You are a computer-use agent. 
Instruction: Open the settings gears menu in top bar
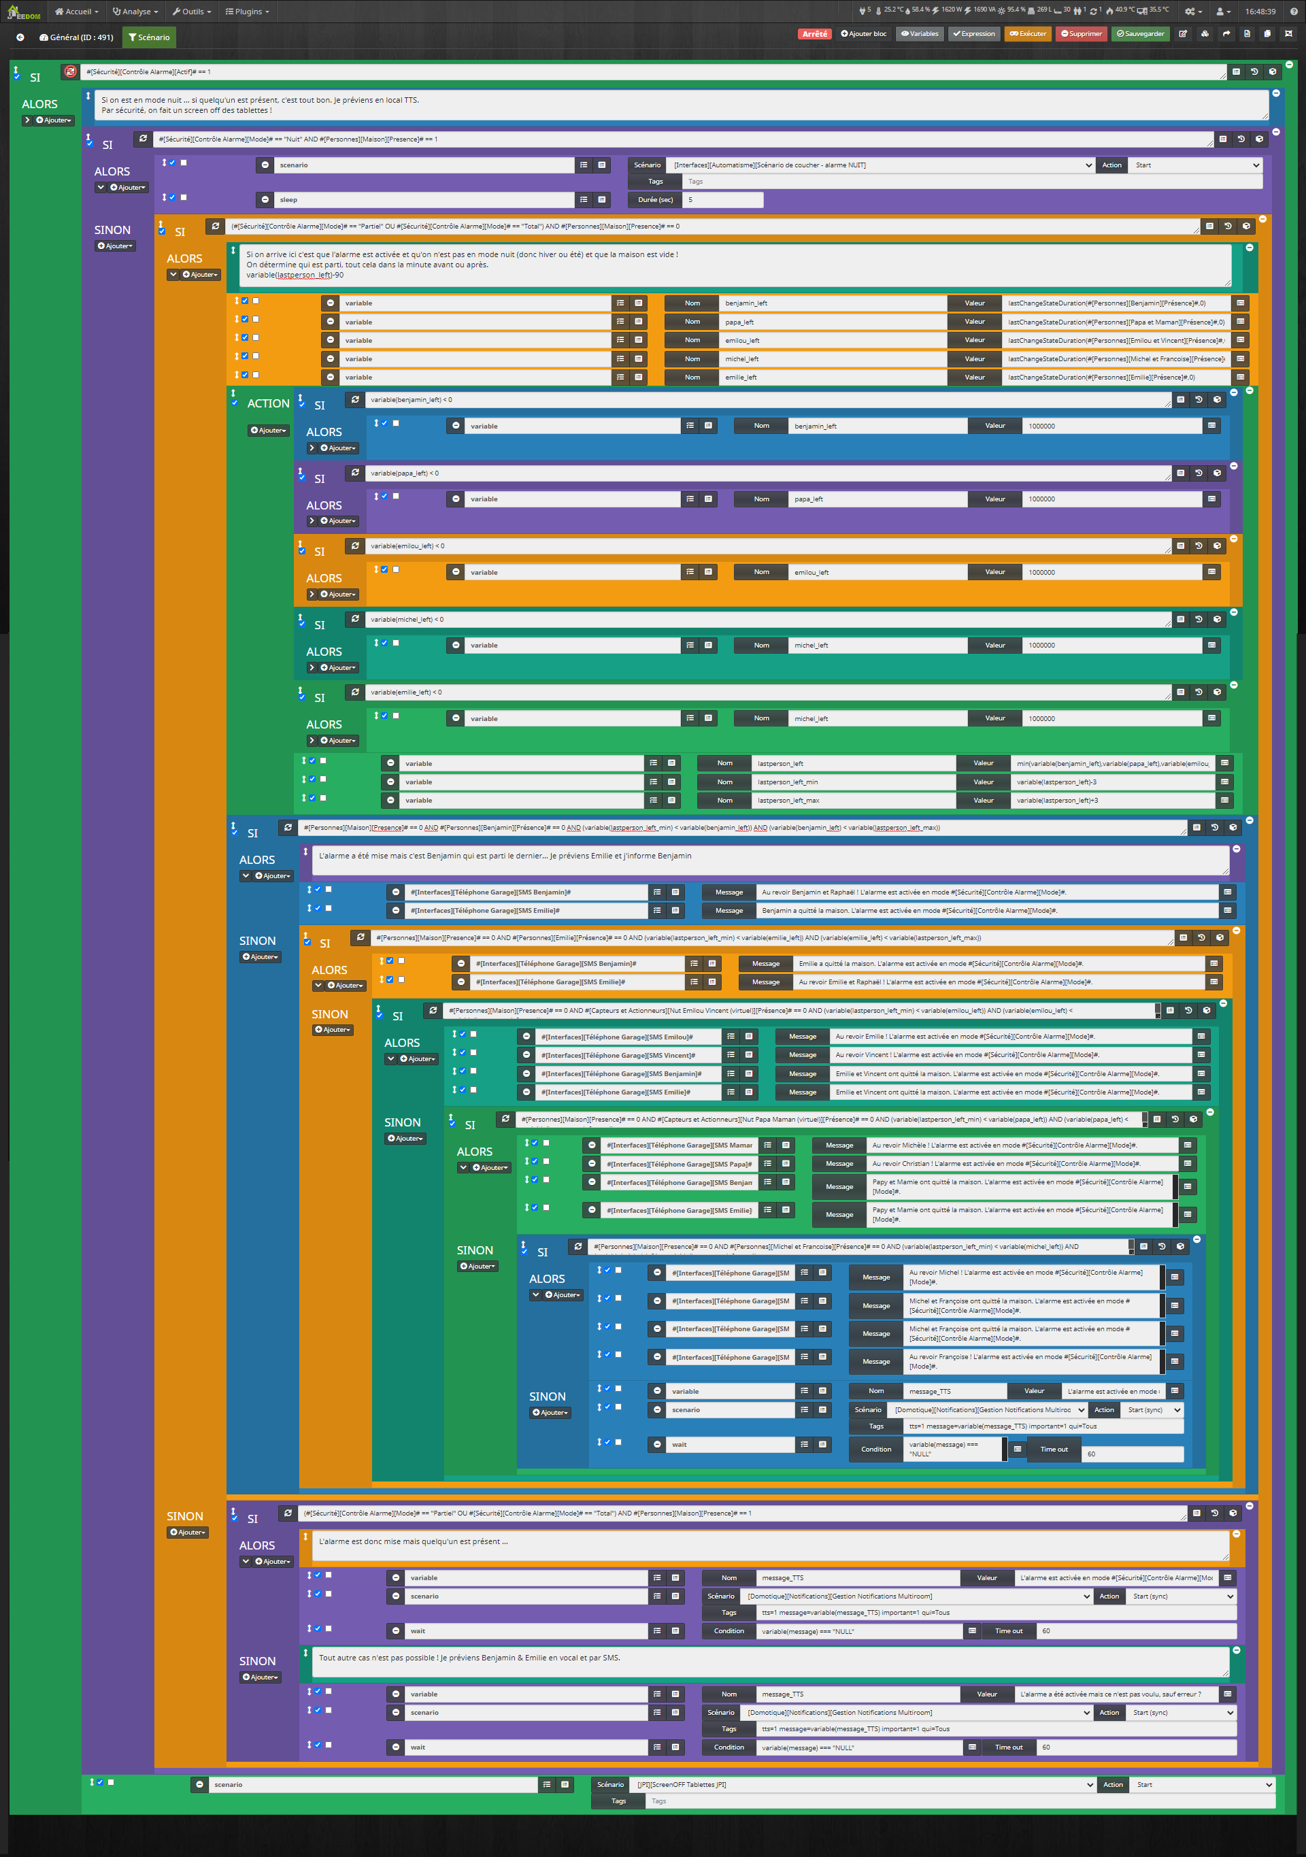coord(1194,12)
